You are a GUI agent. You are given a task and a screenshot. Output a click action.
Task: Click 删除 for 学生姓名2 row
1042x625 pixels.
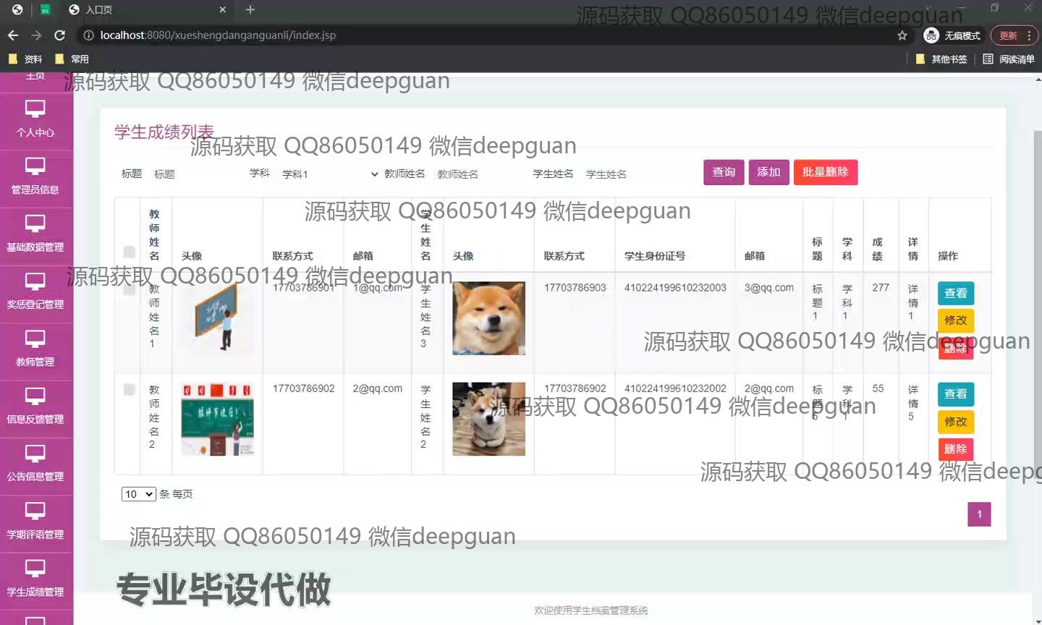tap(955, 449)
